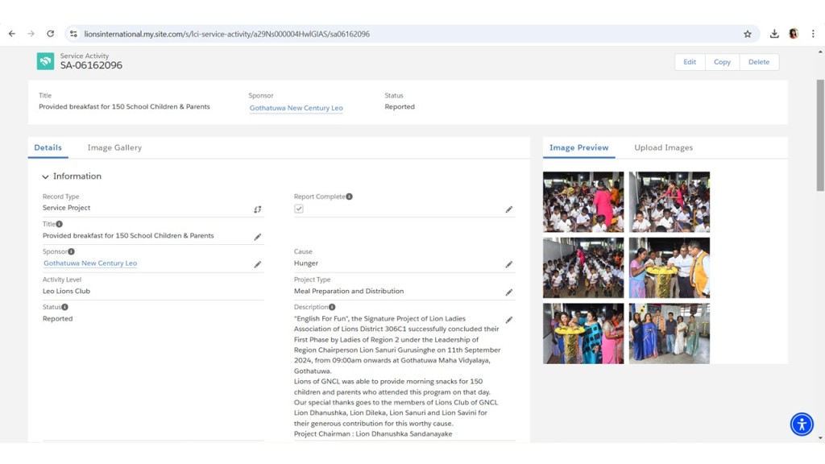
Task: Go forward in browser history
Action: 31,34
